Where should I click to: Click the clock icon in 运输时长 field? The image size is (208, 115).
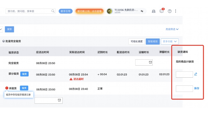150,62
